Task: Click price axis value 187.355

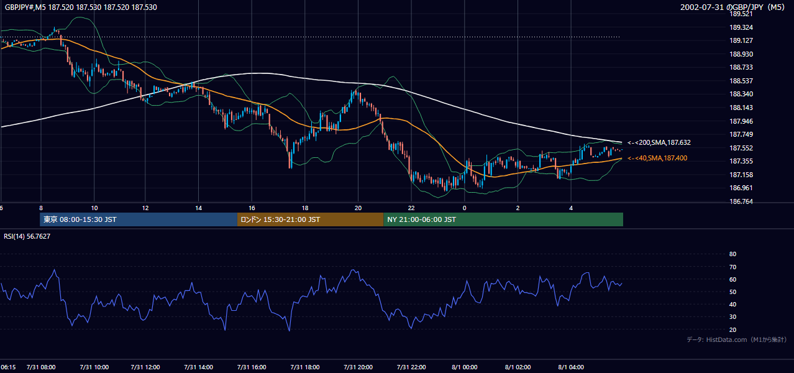Action: [741, 161]
